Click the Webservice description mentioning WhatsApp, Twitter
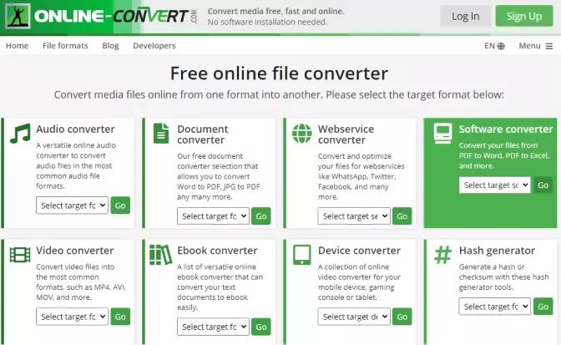This screenshot has width=561, height=345. (x=363, y=176)
